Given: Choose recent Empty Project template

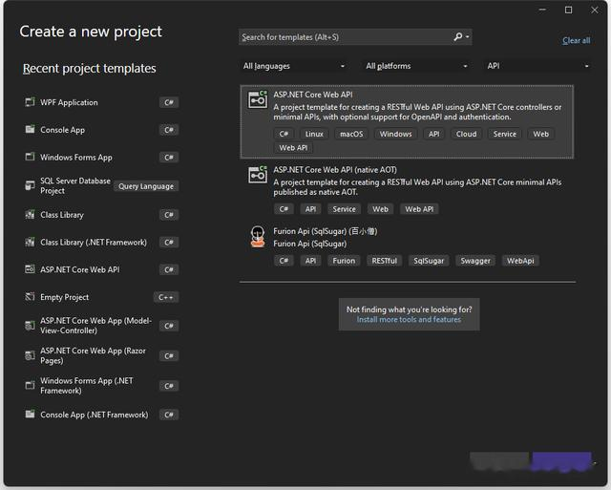Looking at the screenshot, I should 101,297.
